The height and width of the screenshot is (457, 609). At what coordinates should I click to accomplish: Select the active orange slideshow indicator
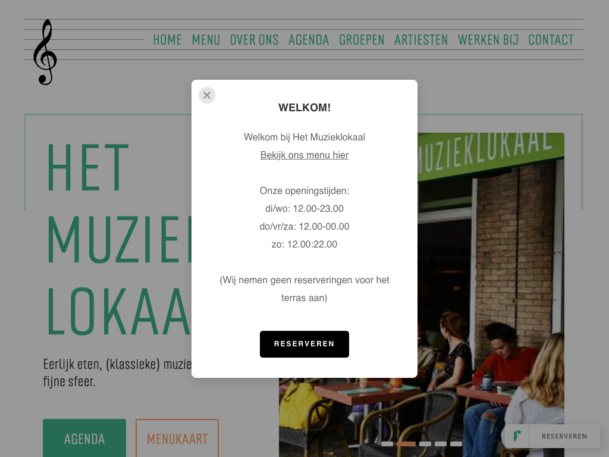406,444
